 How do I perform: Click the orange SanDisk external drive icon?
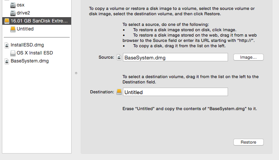pyautogui.click(x=7, y=21)
